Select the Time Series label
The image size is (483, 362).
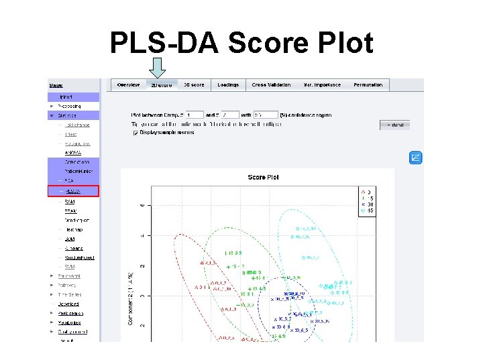70,294
